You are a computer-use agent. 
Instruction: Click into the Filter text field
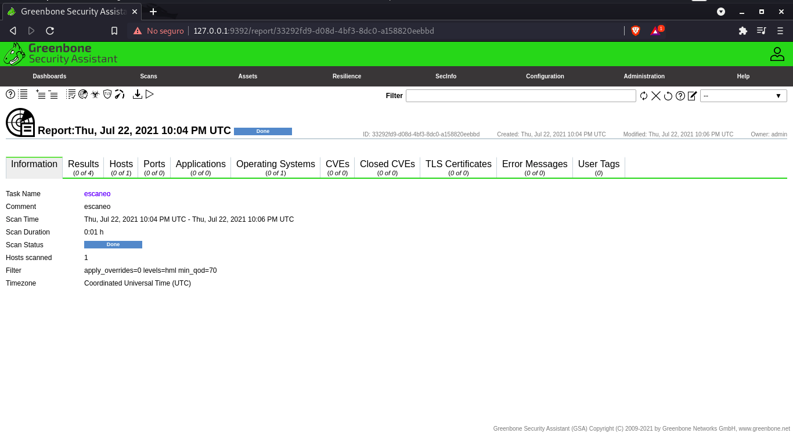(x=521, y=96)
